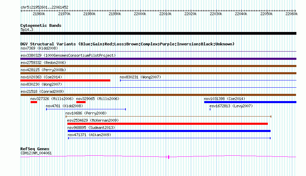This screenshot has height=176, width=306.
Task: Click the nsv830231 (Wong2007) label
Action: pos(140,77)
